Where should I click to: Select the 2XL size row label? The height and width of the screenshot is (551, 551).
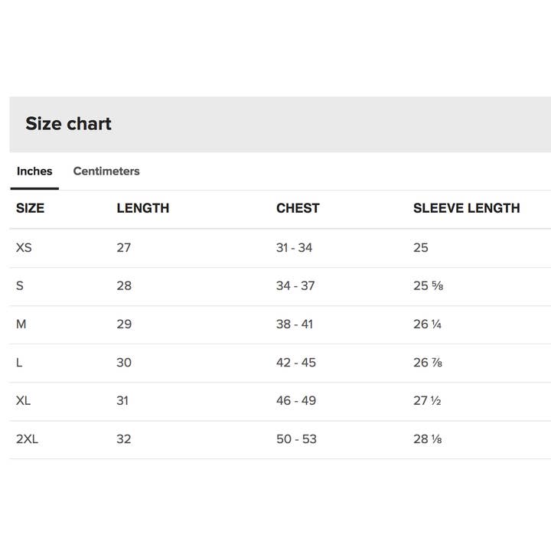(x=27, y=439)
